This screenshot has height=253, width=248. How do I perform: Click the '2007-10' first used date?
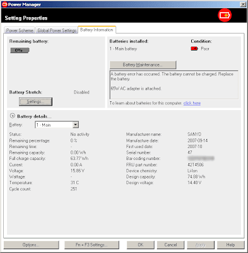(195, 146)
